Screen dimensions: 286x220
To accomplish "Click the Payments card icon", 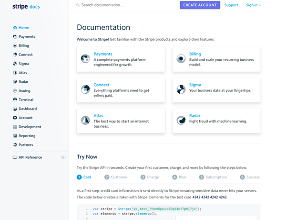I will pyautogui.click(x=85, y=59).
